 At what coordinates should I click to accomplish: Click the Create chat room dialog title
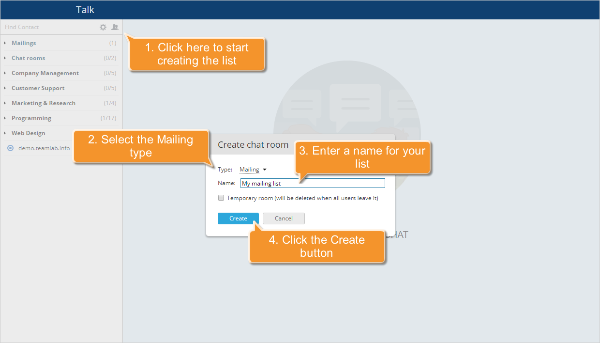(253, 144)
